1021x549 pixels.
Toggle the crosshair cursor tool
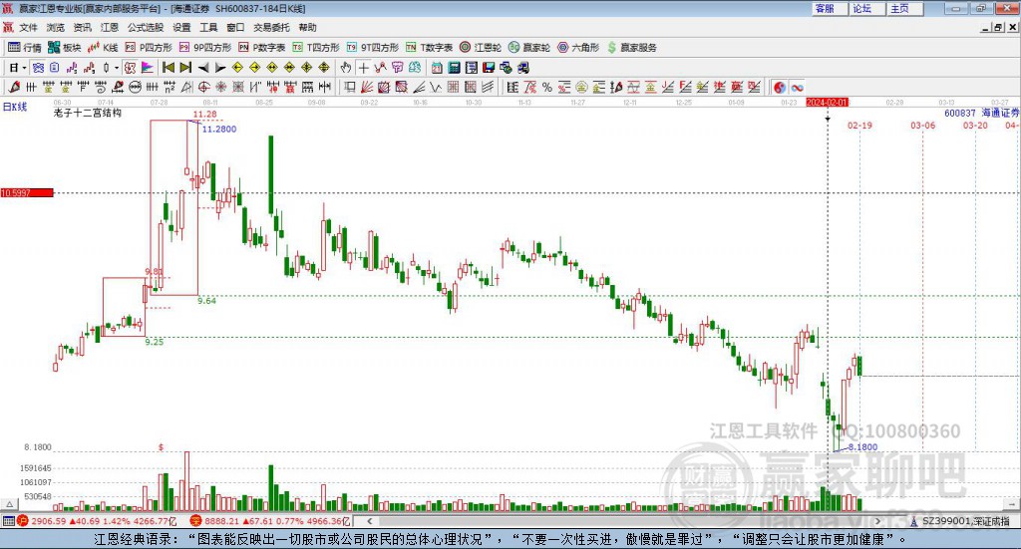363,68
